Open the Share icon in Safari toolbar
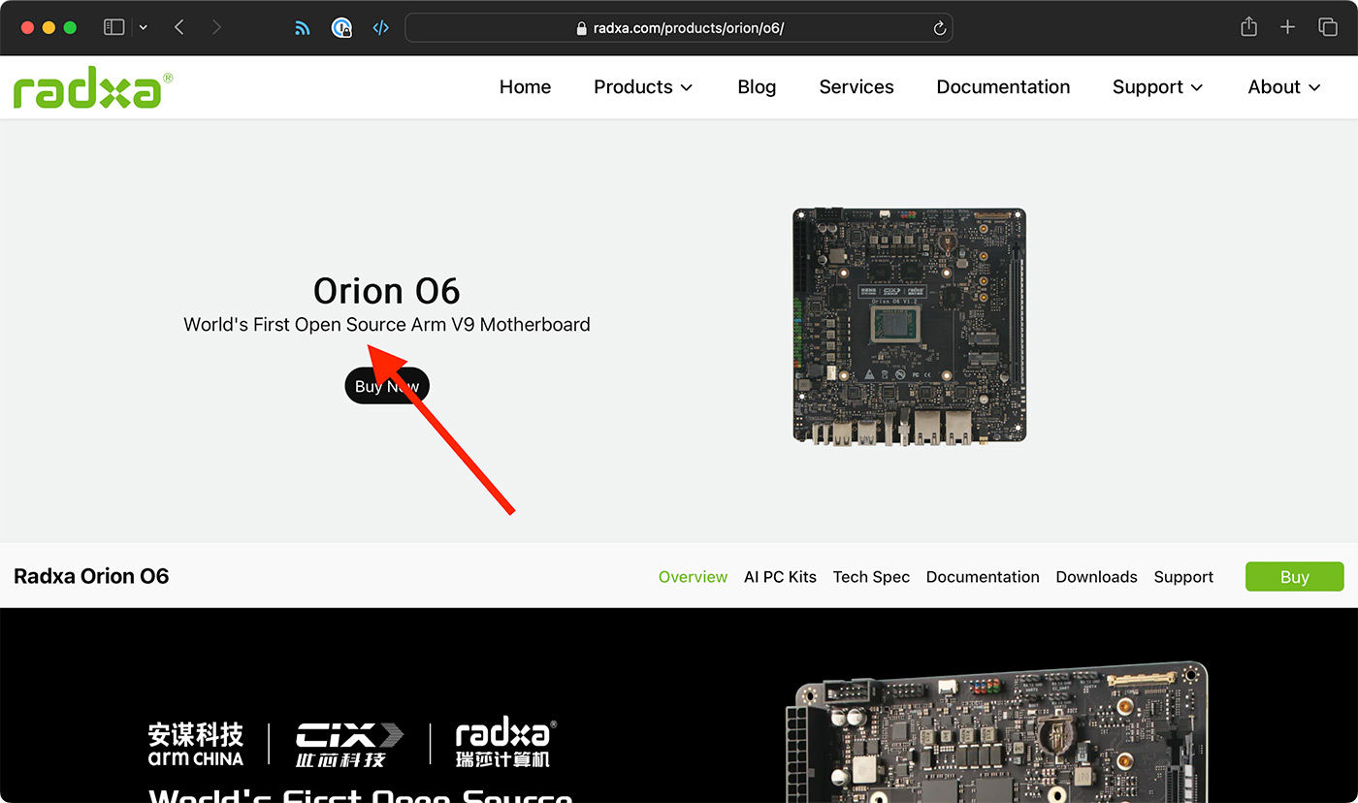 1249,27
